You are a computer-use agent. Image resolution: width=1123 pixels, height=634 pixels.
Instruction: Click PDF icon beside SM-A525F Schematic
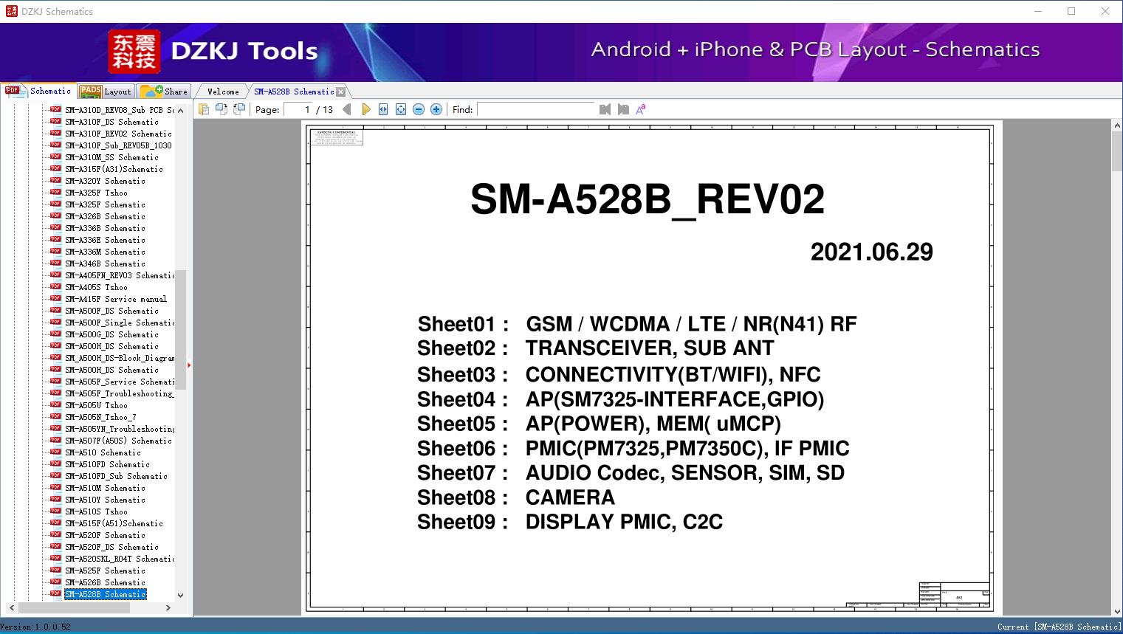click(55, 571)
